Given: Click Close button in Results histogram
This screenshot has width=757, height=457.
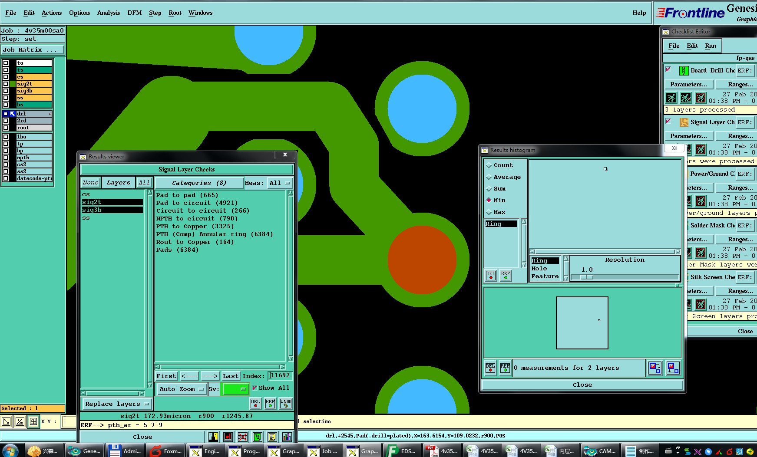Looking at the screenshot, I should pos(582,385).
